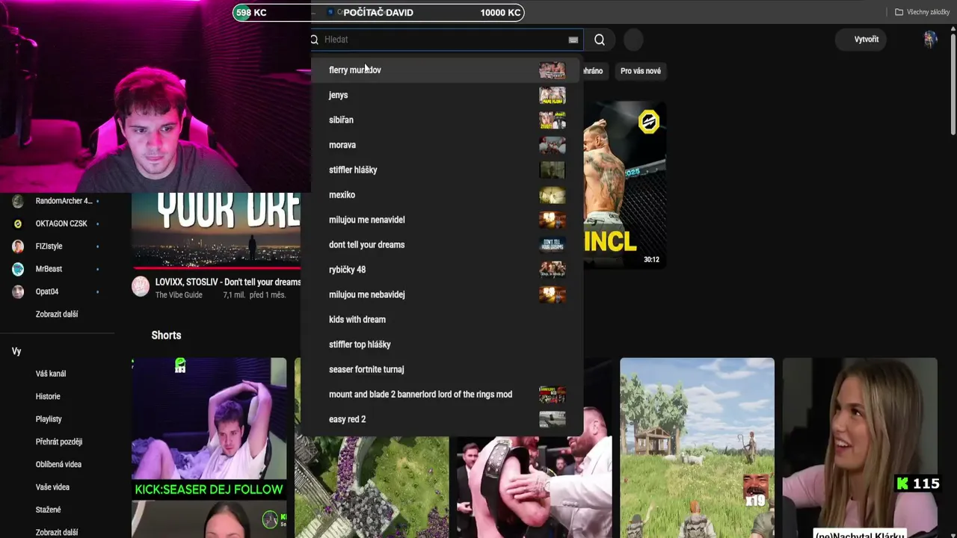957x538 pixels.
Task: Pick the milujou me nenavidel suggestion
Action: 442,220
